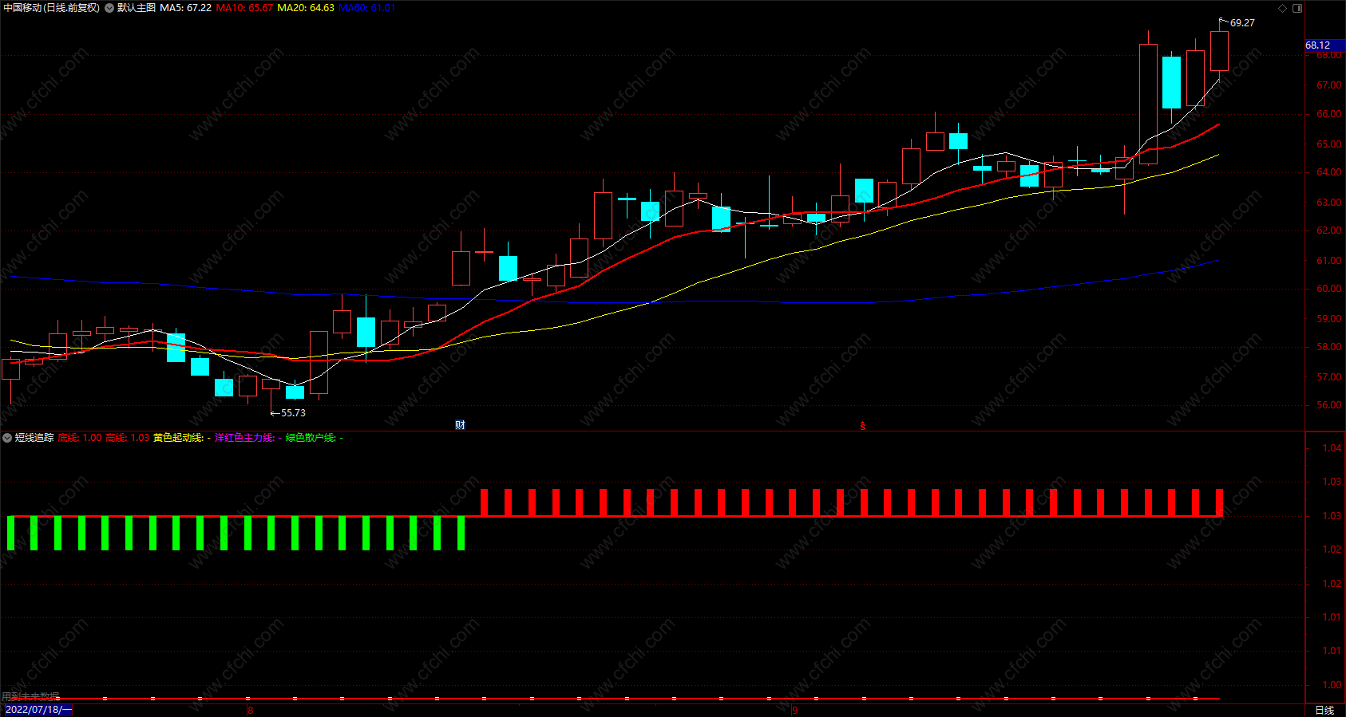Screen dimensions: 1346x717
Task: Click the 绿色散户线 label
Action: pyautogui.click(x=311, y=438)
